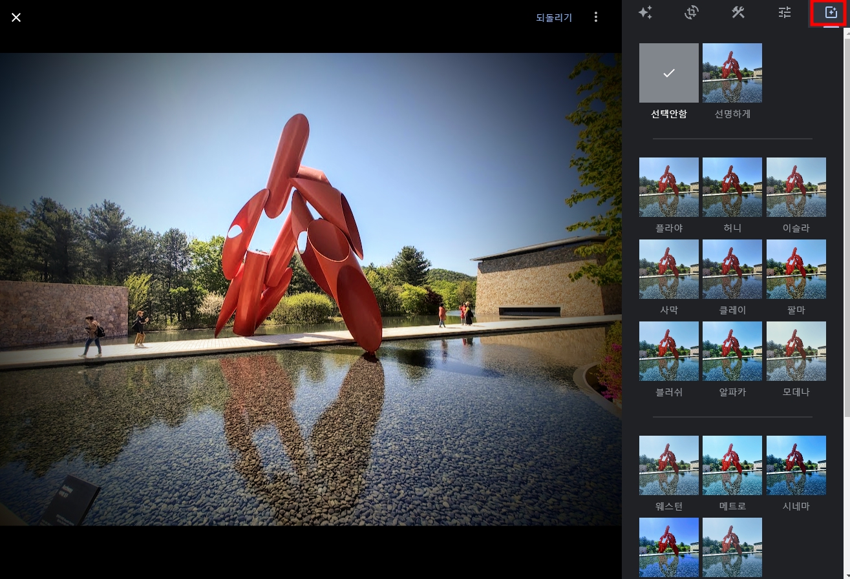Switch to the adjustment sliders tab

785,13
